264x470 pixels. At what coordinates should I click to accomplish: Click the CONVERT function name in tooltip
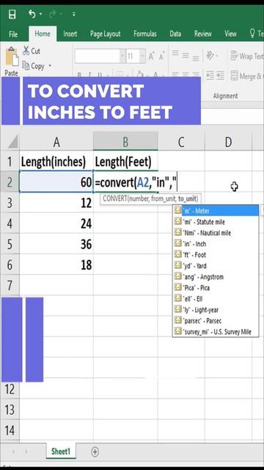coord(115,198)
